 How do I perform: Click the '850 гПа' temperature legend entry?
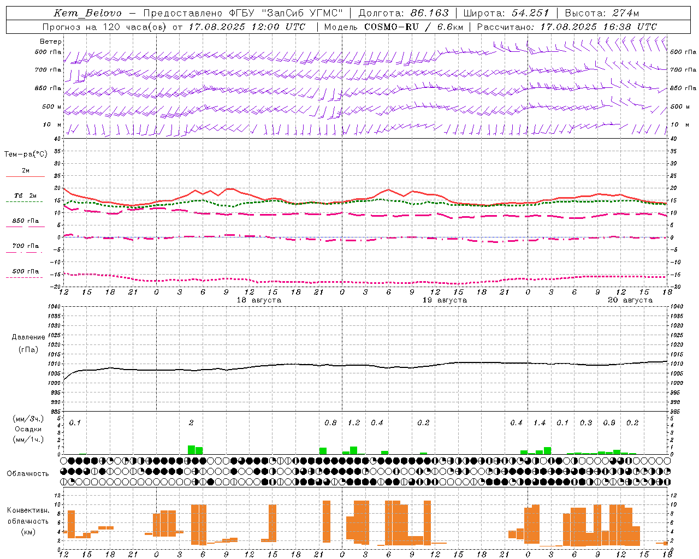point(25,221)
